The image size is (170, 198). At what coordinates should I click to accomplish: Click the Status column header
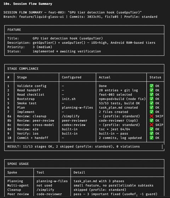tap(155, 77)
